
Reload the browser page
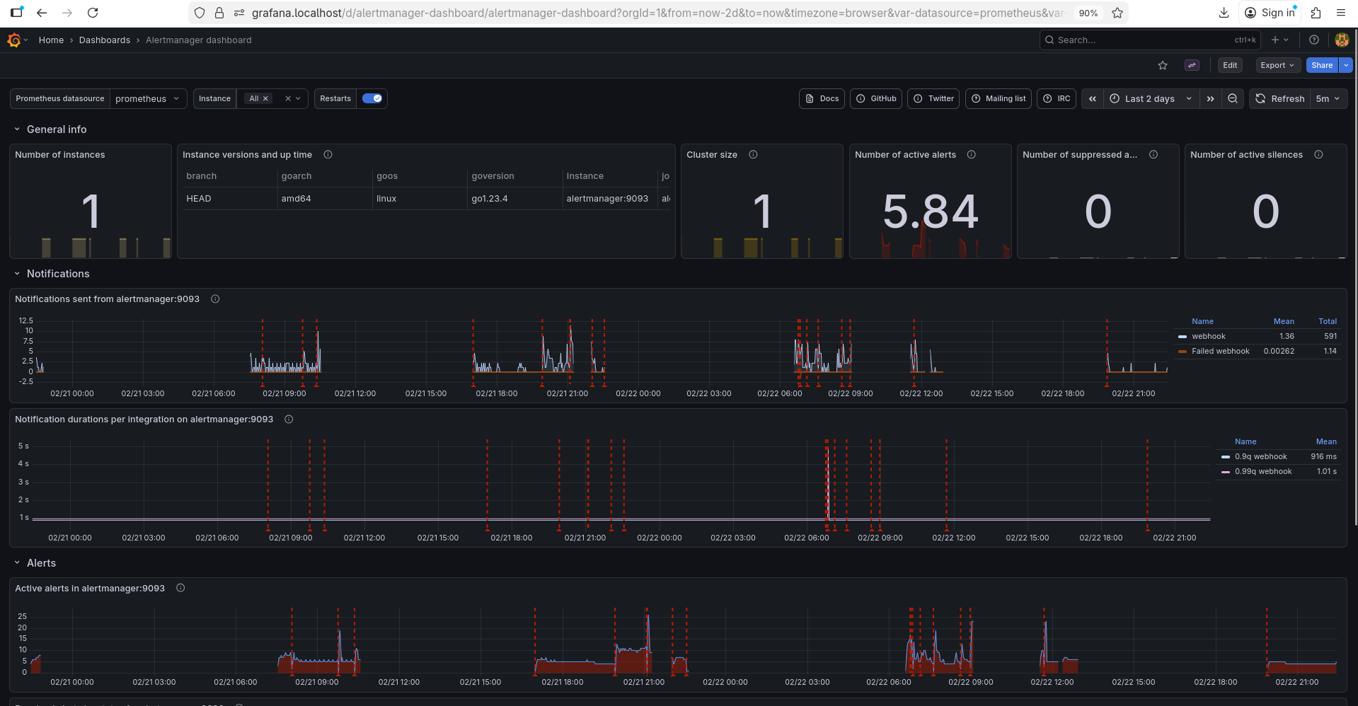[93, 13]
